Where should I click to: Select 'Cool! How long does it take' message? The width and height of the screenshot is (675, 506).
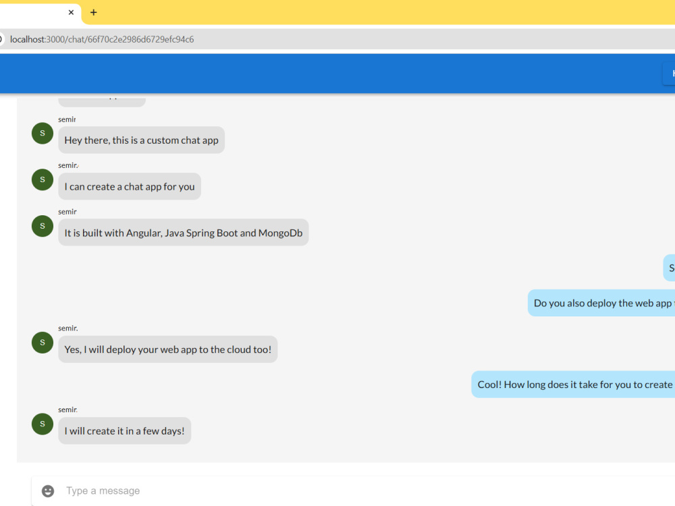coord(573,385)
